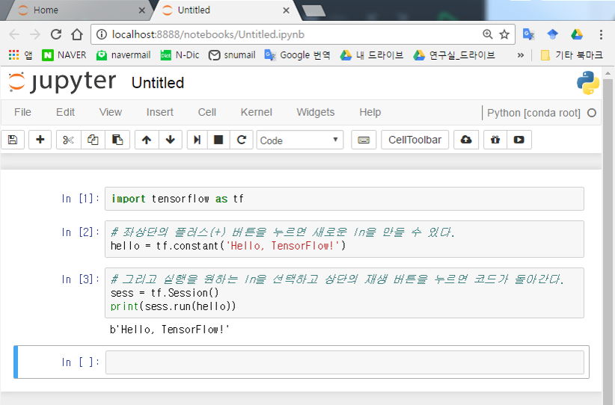
Task: Paste cells below icon
Action: [x=117, y=140]
